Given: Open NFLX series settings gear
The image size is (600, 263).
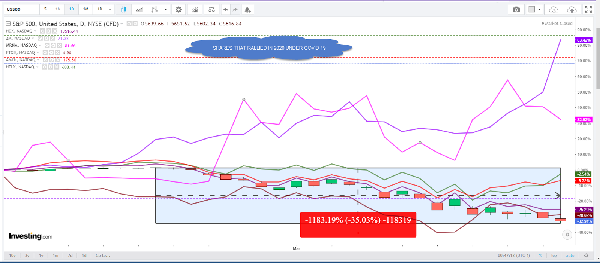Looking at the screenshot, I should pos(50,67).
